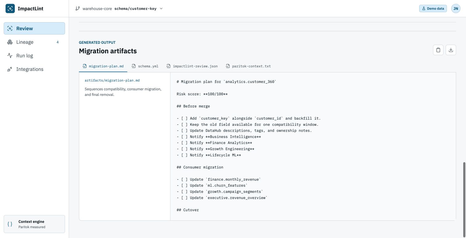466x238 pixels.
Task: Click the '## Consumer migration' heading
Action: [x=200, y=167]
